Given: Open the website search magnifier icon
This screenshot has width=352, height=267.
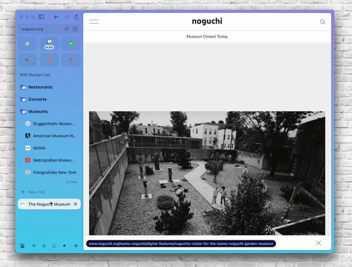Looking at the screenshot, I should point(322,21).
